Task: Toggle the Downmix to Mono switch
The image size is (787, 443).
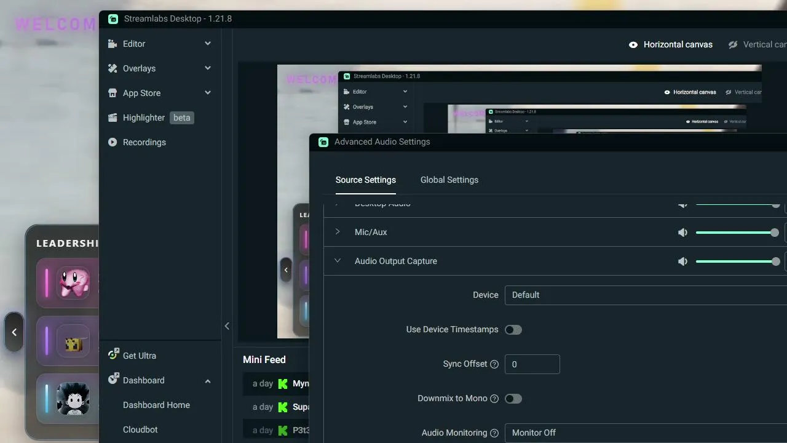Action: 513,399
